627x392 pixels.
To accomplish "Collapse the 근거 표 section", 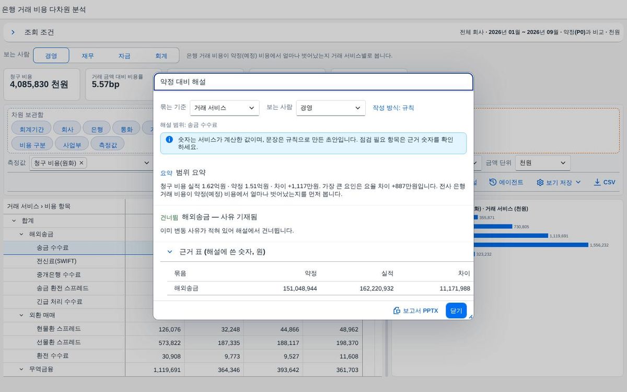I will point(170,251).
